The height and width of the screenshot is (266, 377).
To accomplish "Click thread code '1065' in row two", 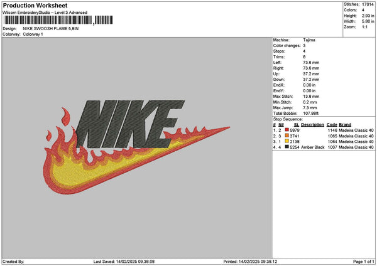I will click(x=332, y=136).
